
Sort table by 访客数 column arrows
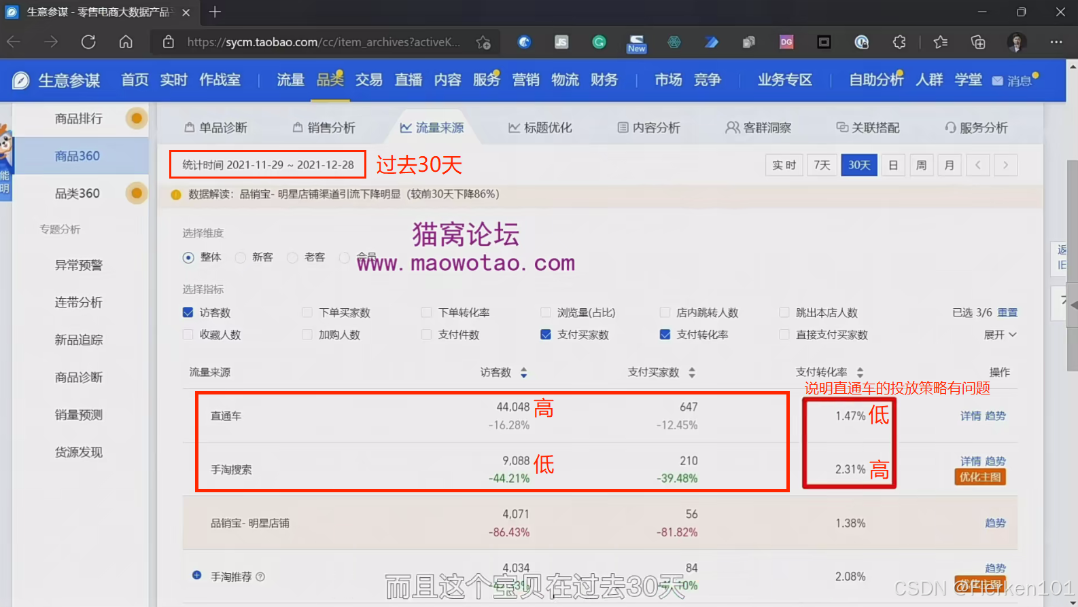click(x=524, y=372)
